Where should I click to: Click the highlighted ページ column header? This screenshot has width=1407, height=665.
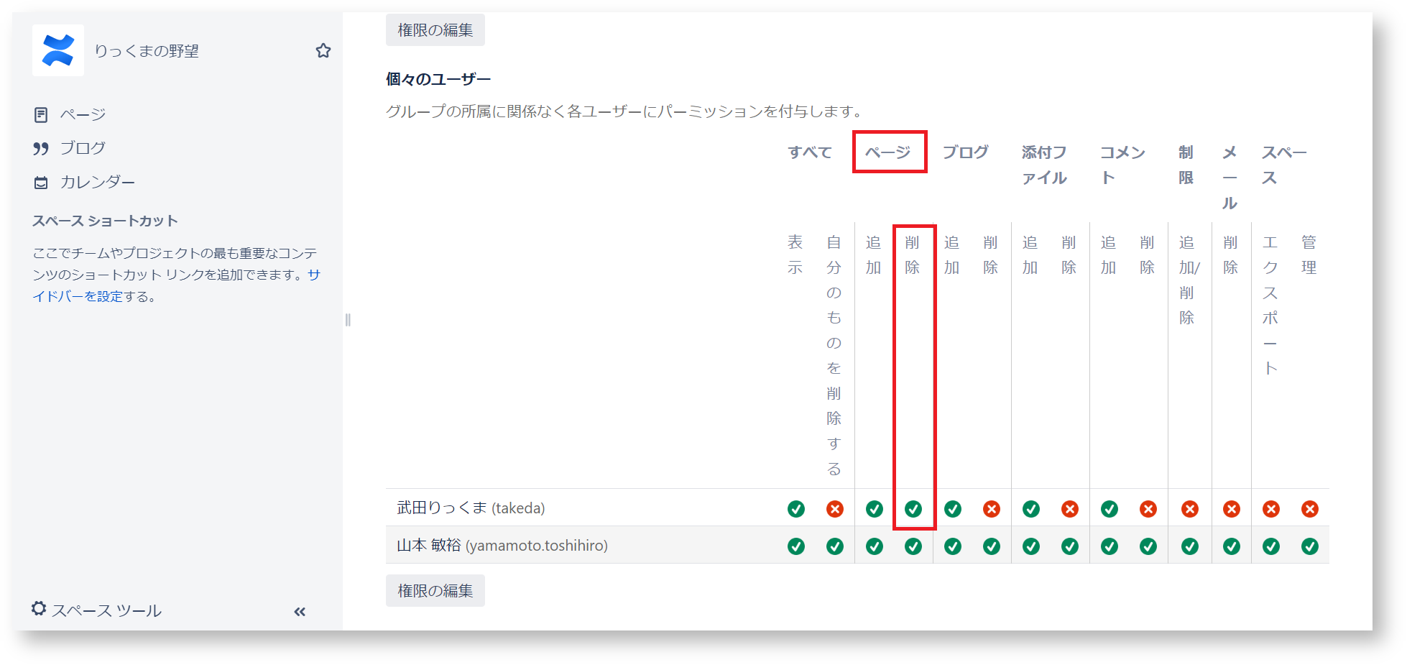889,153
